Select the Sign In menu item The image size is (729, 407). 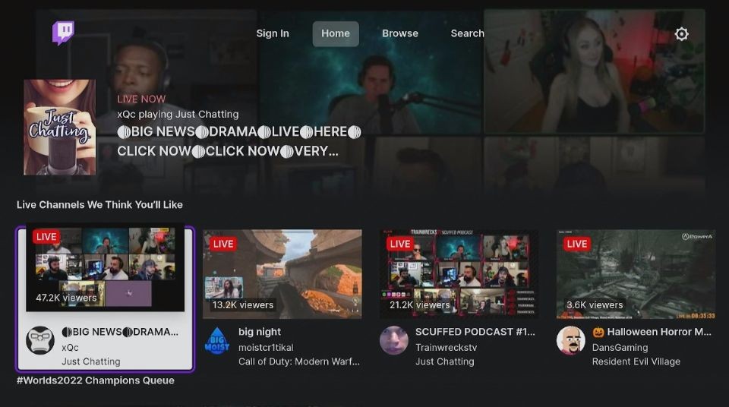tap(273, 33)
